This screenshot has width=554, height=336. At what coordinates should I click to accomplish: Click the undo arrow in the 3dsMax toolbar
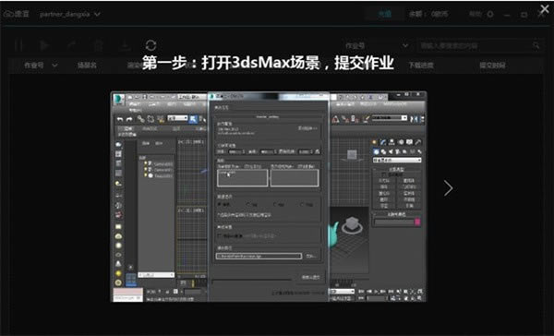click(x=120, y=119)
